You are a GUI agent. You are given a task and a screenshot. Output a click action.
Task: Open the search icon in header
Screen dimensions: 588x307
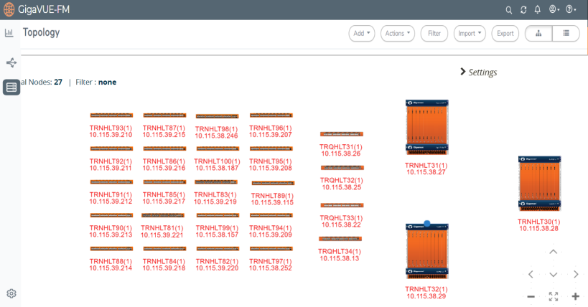point(509,9)
